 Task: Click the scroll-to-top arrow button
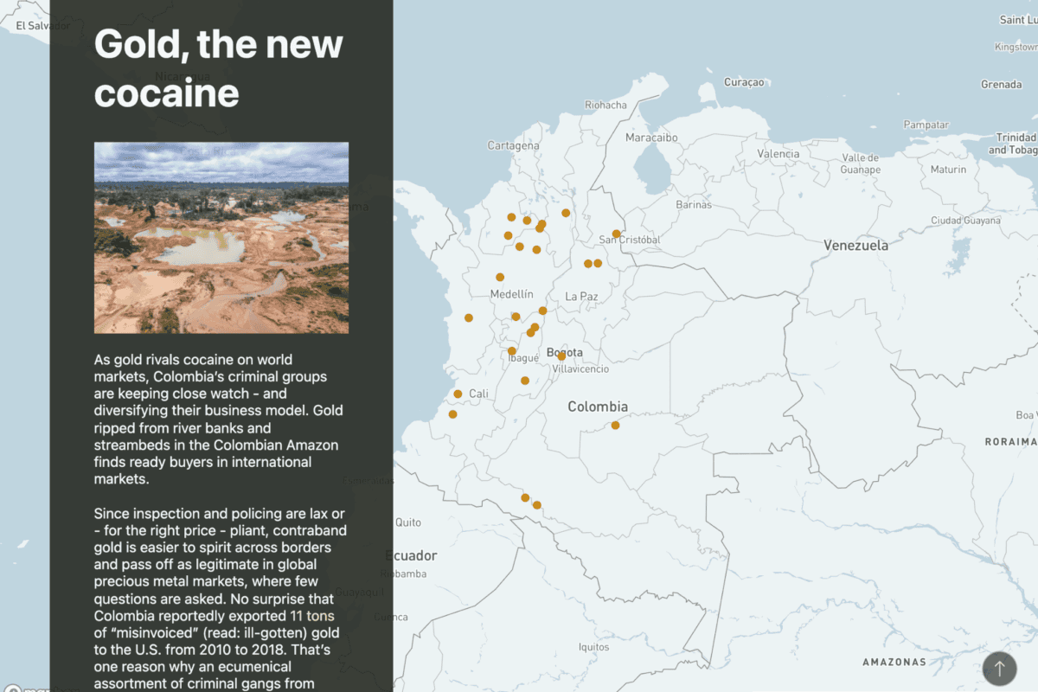(x=999, y=668)
